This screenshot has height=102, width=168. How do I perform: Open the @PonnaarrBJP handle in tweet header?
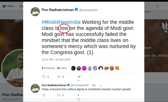point(88,10)
